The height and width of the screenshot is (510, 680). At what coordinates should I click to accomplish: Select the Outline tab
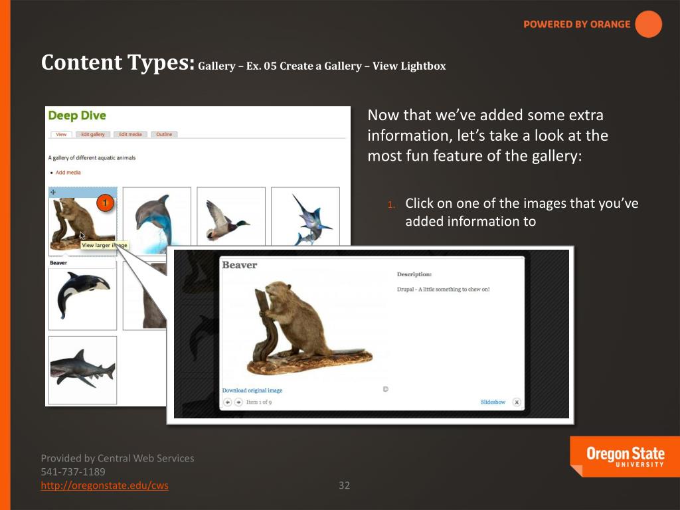[x=164, y=134]
